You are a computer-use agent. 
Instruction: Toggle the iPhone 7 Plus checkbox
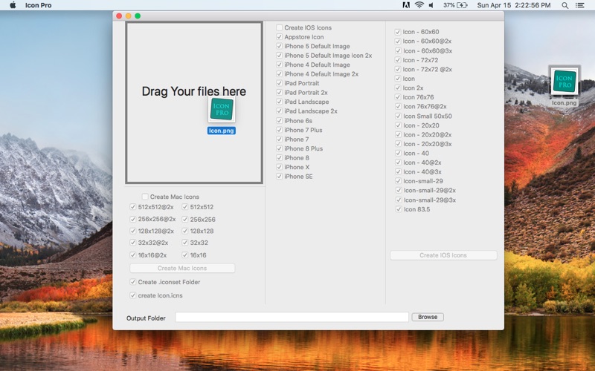[x=280, y=130]
